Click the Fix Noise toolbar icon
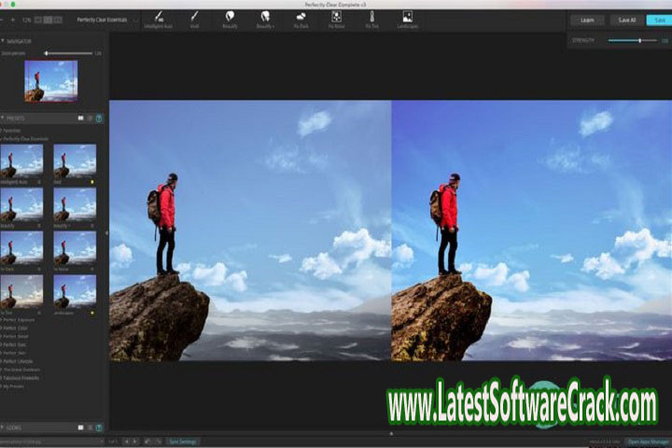 pos(336,16)
